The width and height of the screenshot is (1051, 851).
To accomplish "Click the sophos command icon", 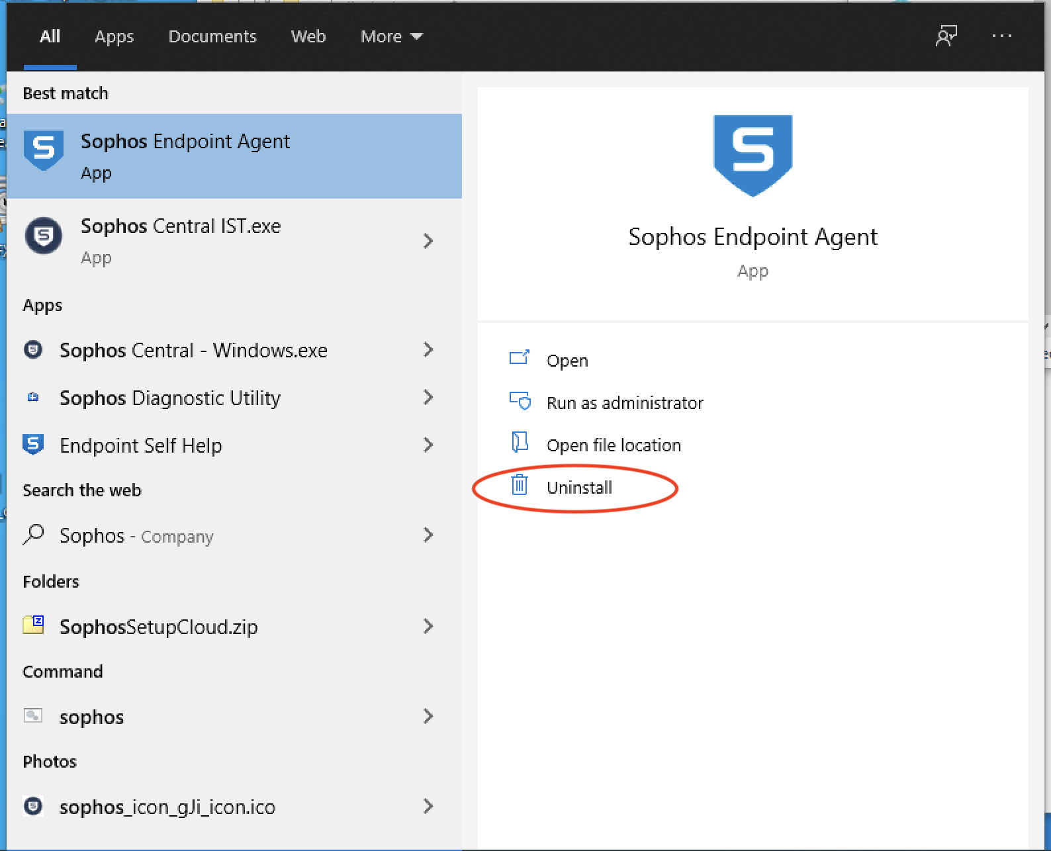I will (x=33, y=715).
